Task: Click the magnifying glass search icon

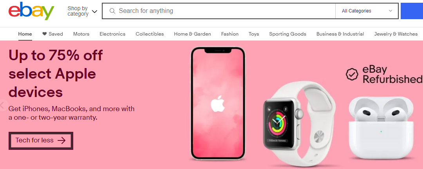Action: click(x=112, y=11)
